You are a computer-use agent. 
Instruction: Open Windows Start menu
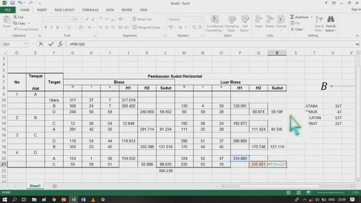pos(5,200)
